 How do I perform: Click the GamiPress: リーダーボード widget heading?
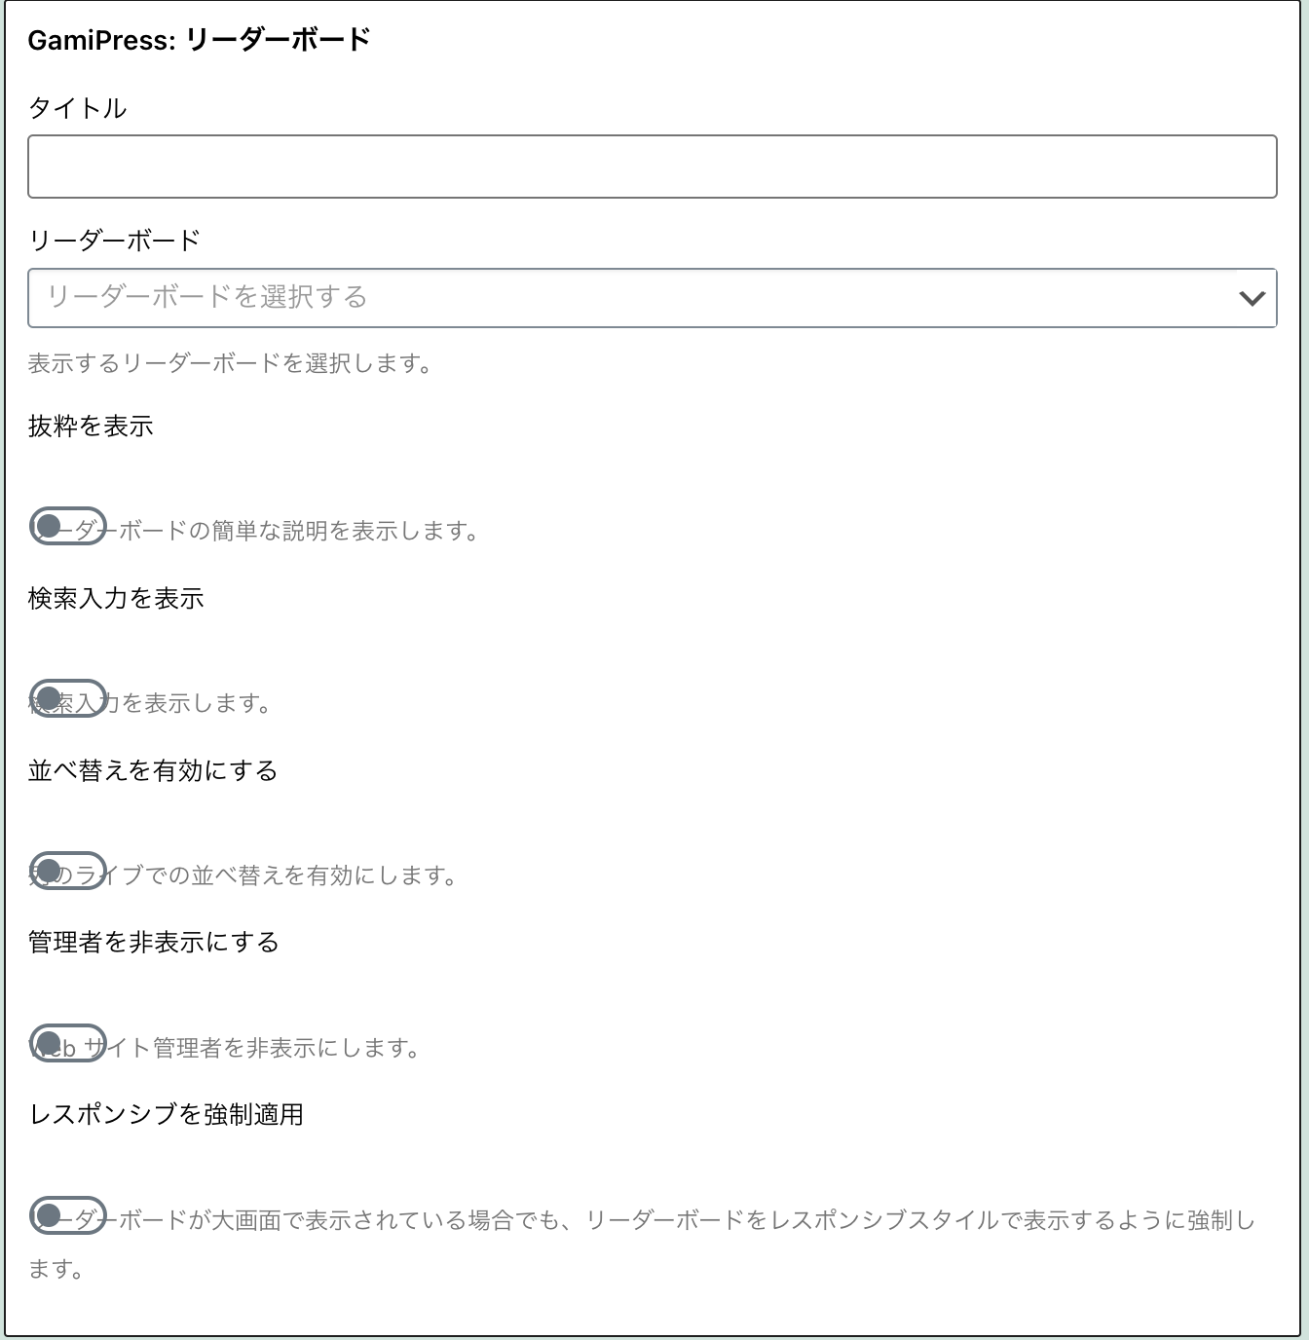click(x=200, y=40)
